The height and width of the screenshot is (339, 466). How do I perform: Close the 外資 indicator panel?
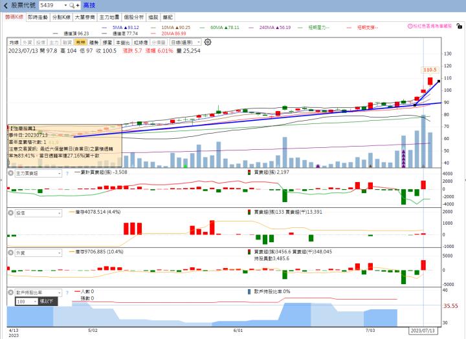point(11,252)
